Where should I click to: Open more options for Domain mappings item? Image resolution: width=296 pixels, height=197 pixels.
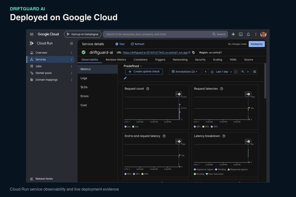[x=72, y=80]
